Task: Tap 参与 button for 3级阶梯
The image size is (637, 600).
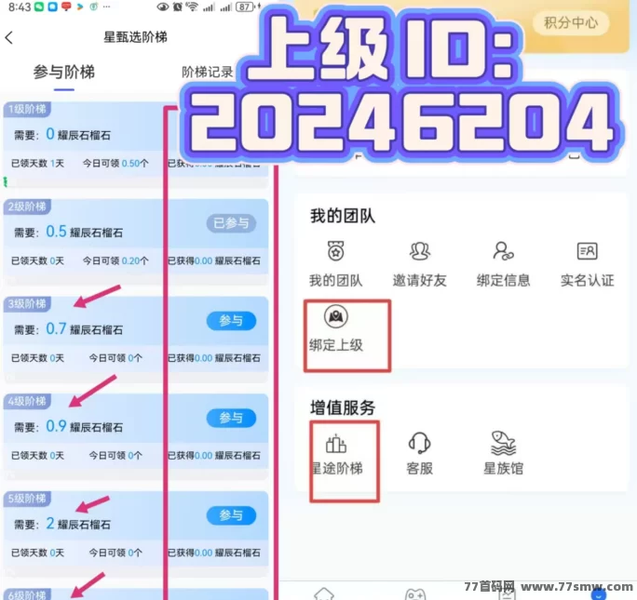Action: (x=231, y=321)
